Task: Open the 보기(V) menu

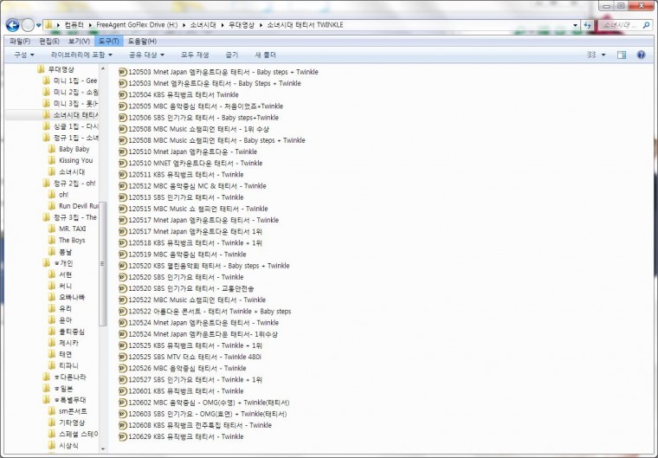Action: 79,42
